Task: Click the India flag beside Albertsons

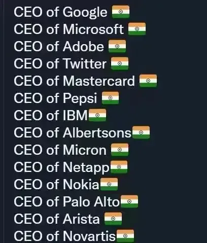Action: pos(141,132)
